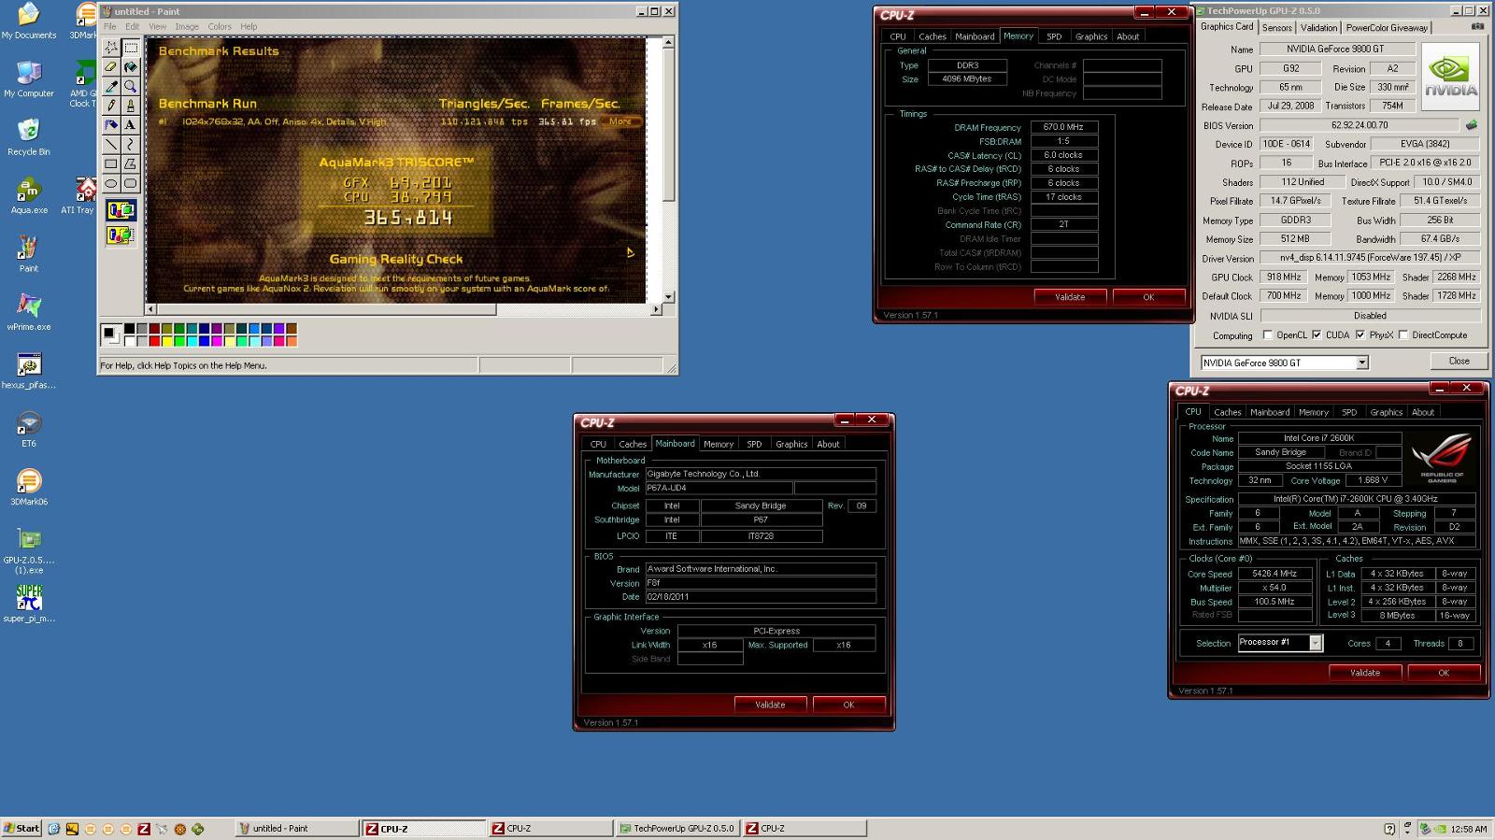Select the Airbrush spray tool
Image resolution: width=1495 pixels, height=840 pixels.
(111, 124)
